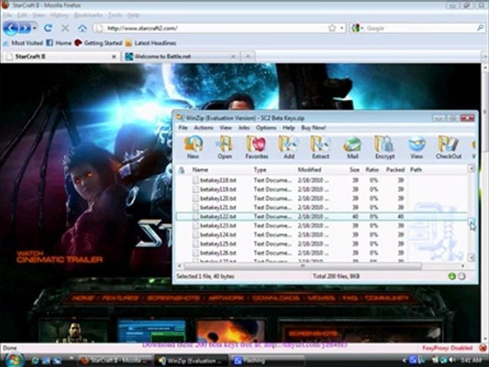Click the WinZip View icon
Image resolution: width=489 pixels, height=367 pixels.
click(x=417, y=147)
